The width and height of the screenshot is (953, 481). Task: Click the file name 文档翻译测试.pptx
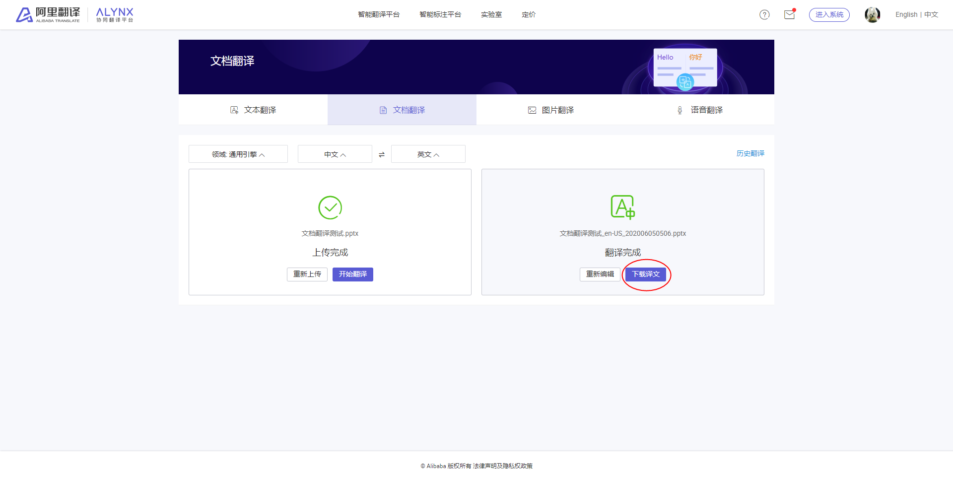[330, 233]
